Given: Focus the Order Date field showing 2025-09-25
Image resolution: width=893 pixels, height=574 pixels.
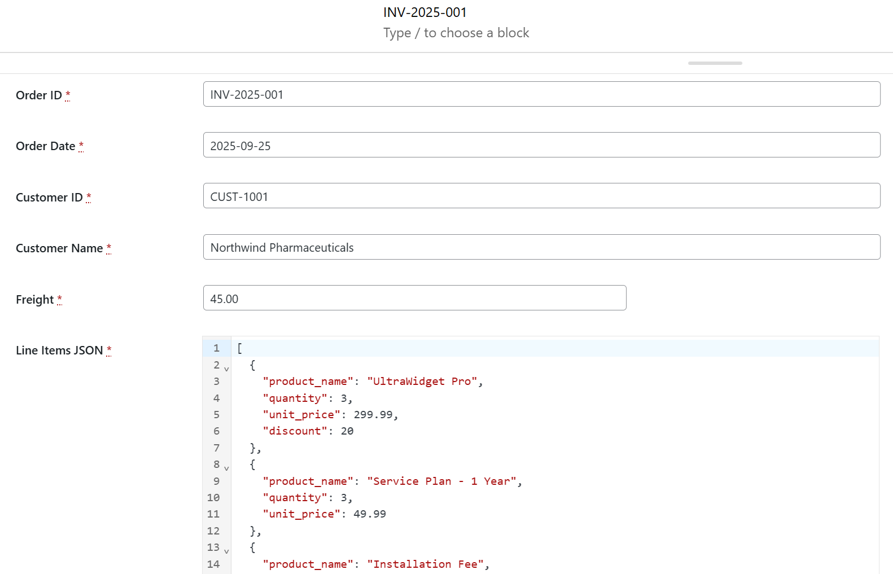Looking at the screenshot, I should (541, 145).
